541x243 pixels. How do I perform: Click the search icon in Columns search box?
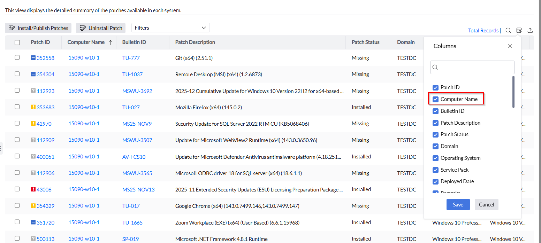435,68
